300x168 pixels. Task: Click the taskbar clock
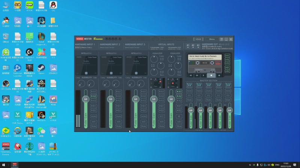(x=286, y=165)
